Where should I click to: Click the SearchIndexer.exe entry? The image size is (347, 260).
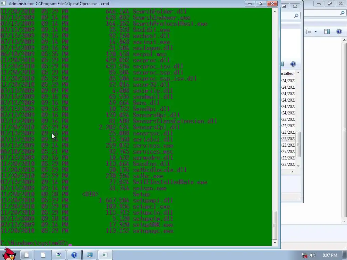point(161,18)
